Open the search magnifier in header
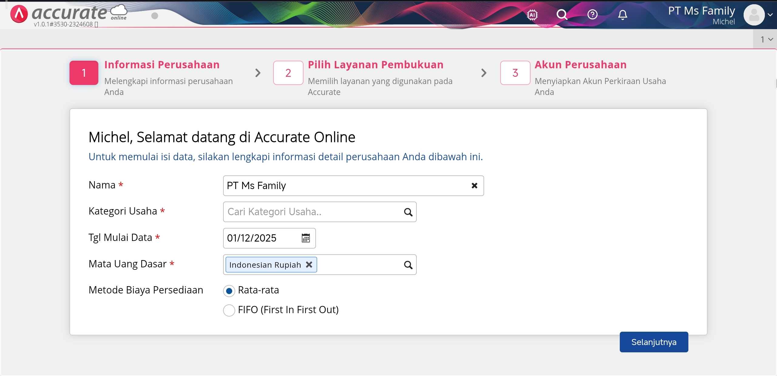 (562, 15)
